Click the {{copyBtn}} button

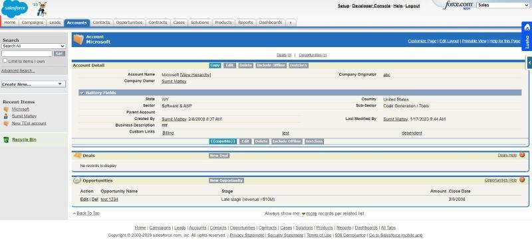point(223,141)
